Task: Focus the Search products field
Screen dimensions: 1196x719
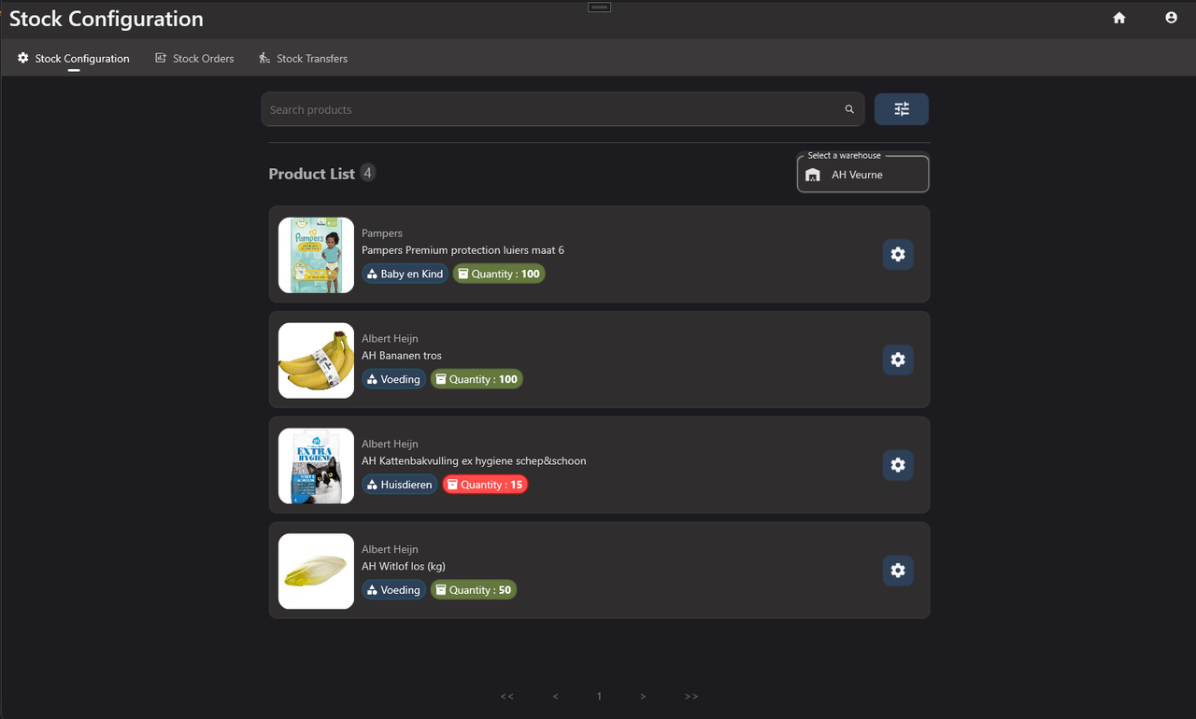Action: click(x=562, y=109)
